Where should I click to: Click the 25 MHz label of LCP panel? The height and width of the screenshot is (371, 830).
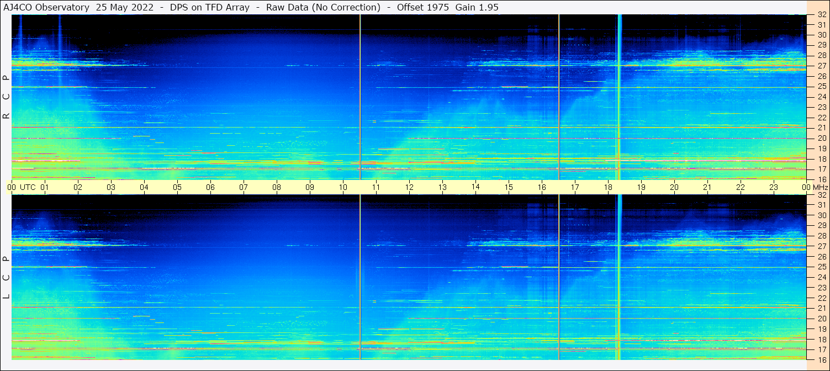822,267
